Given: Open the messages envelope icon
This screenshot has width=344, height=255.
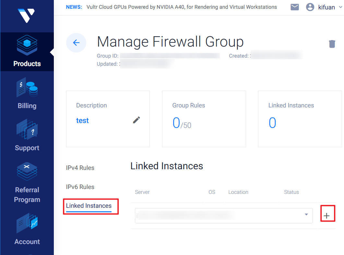Looking at the screenshot, I should (294, 7).
